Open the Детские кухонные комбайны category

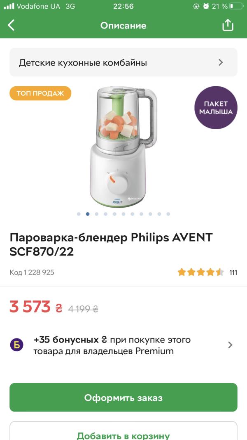click(82, 63)
